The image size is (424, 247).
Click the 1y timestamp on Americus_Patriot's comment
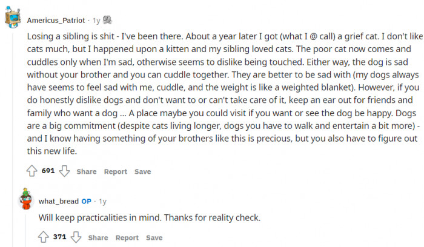click(x=96, y=20)
